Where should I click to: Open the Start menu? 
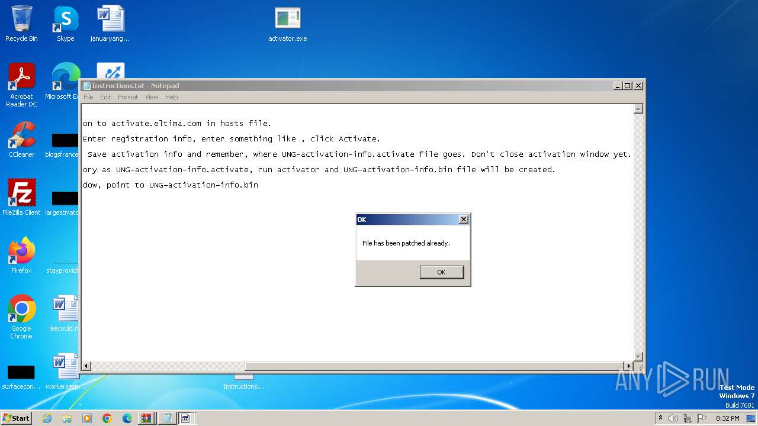click(x=17, y=418)
